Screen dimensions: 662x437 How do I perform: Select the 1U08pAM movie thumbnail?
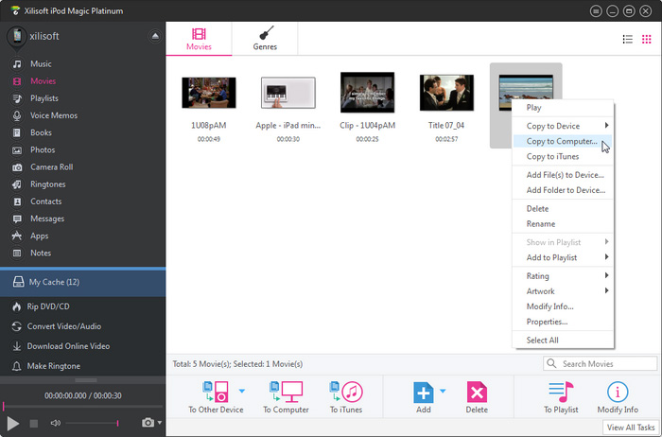tap(209, 93)
